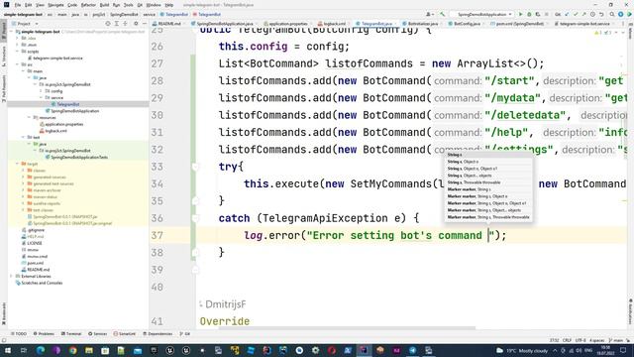Open the Tools menu
Viewport: 634px width, 357px height.
click(x=128, y=5)
